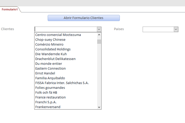Pick Eastern Connection in the list
The height and width of the screenshot is (123, 185).
(50, 68)
